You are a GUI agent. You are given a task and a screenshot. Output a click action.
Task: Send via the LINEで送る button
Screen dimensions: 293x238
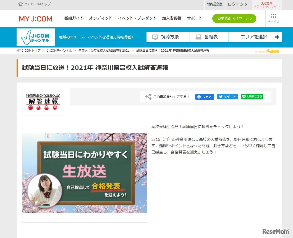252,97
